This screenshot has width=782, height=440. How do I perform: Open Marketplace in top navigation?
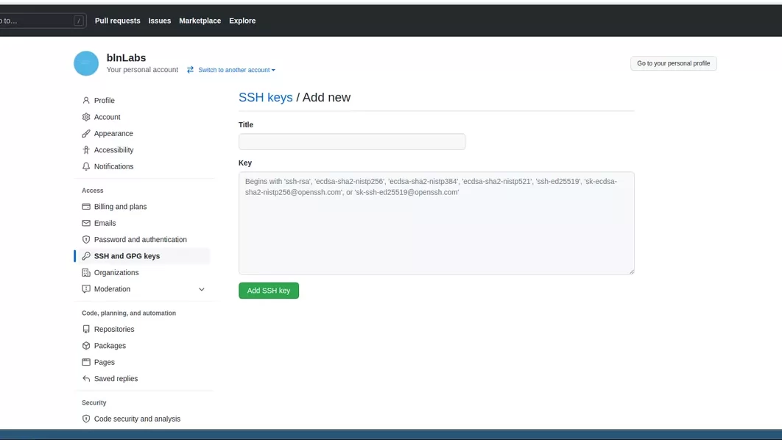pos(200,21)
